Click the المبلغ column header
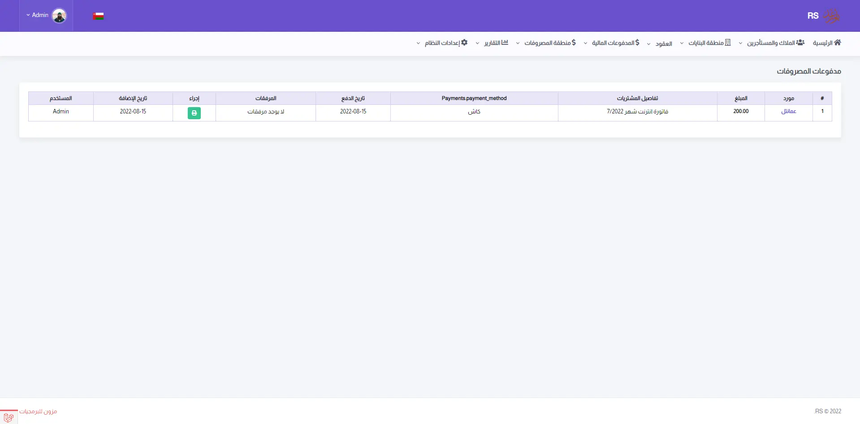This screenshot has width=860, height=424. tap(741, 98)
